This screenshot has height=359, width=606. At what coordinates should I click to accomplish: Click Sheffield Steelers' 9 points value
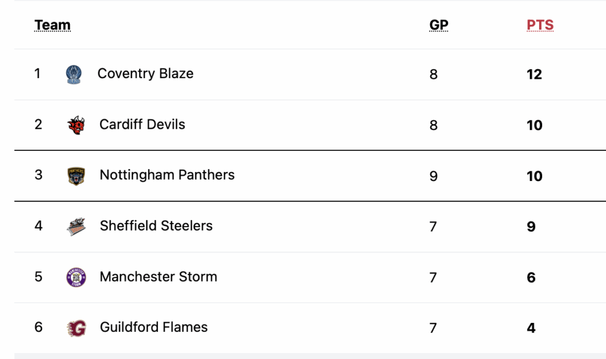531,227
